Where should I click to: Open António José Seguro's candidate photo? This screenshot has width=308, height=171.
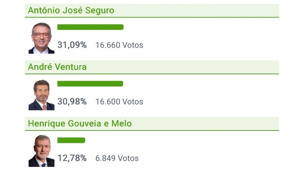41,38
